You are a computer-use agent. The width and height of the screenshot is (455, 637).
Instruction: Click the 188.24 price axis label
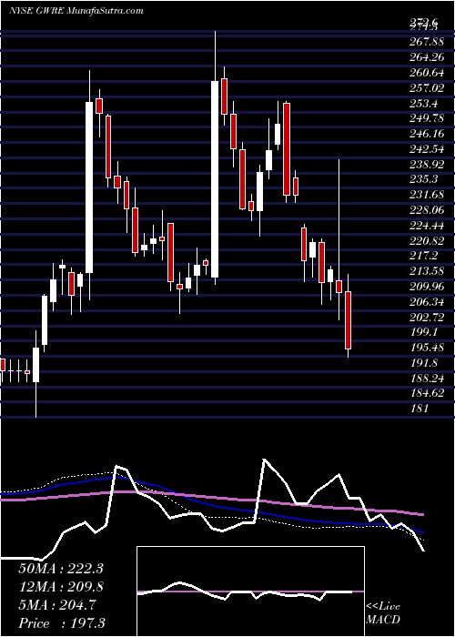[x=429, y=379]
